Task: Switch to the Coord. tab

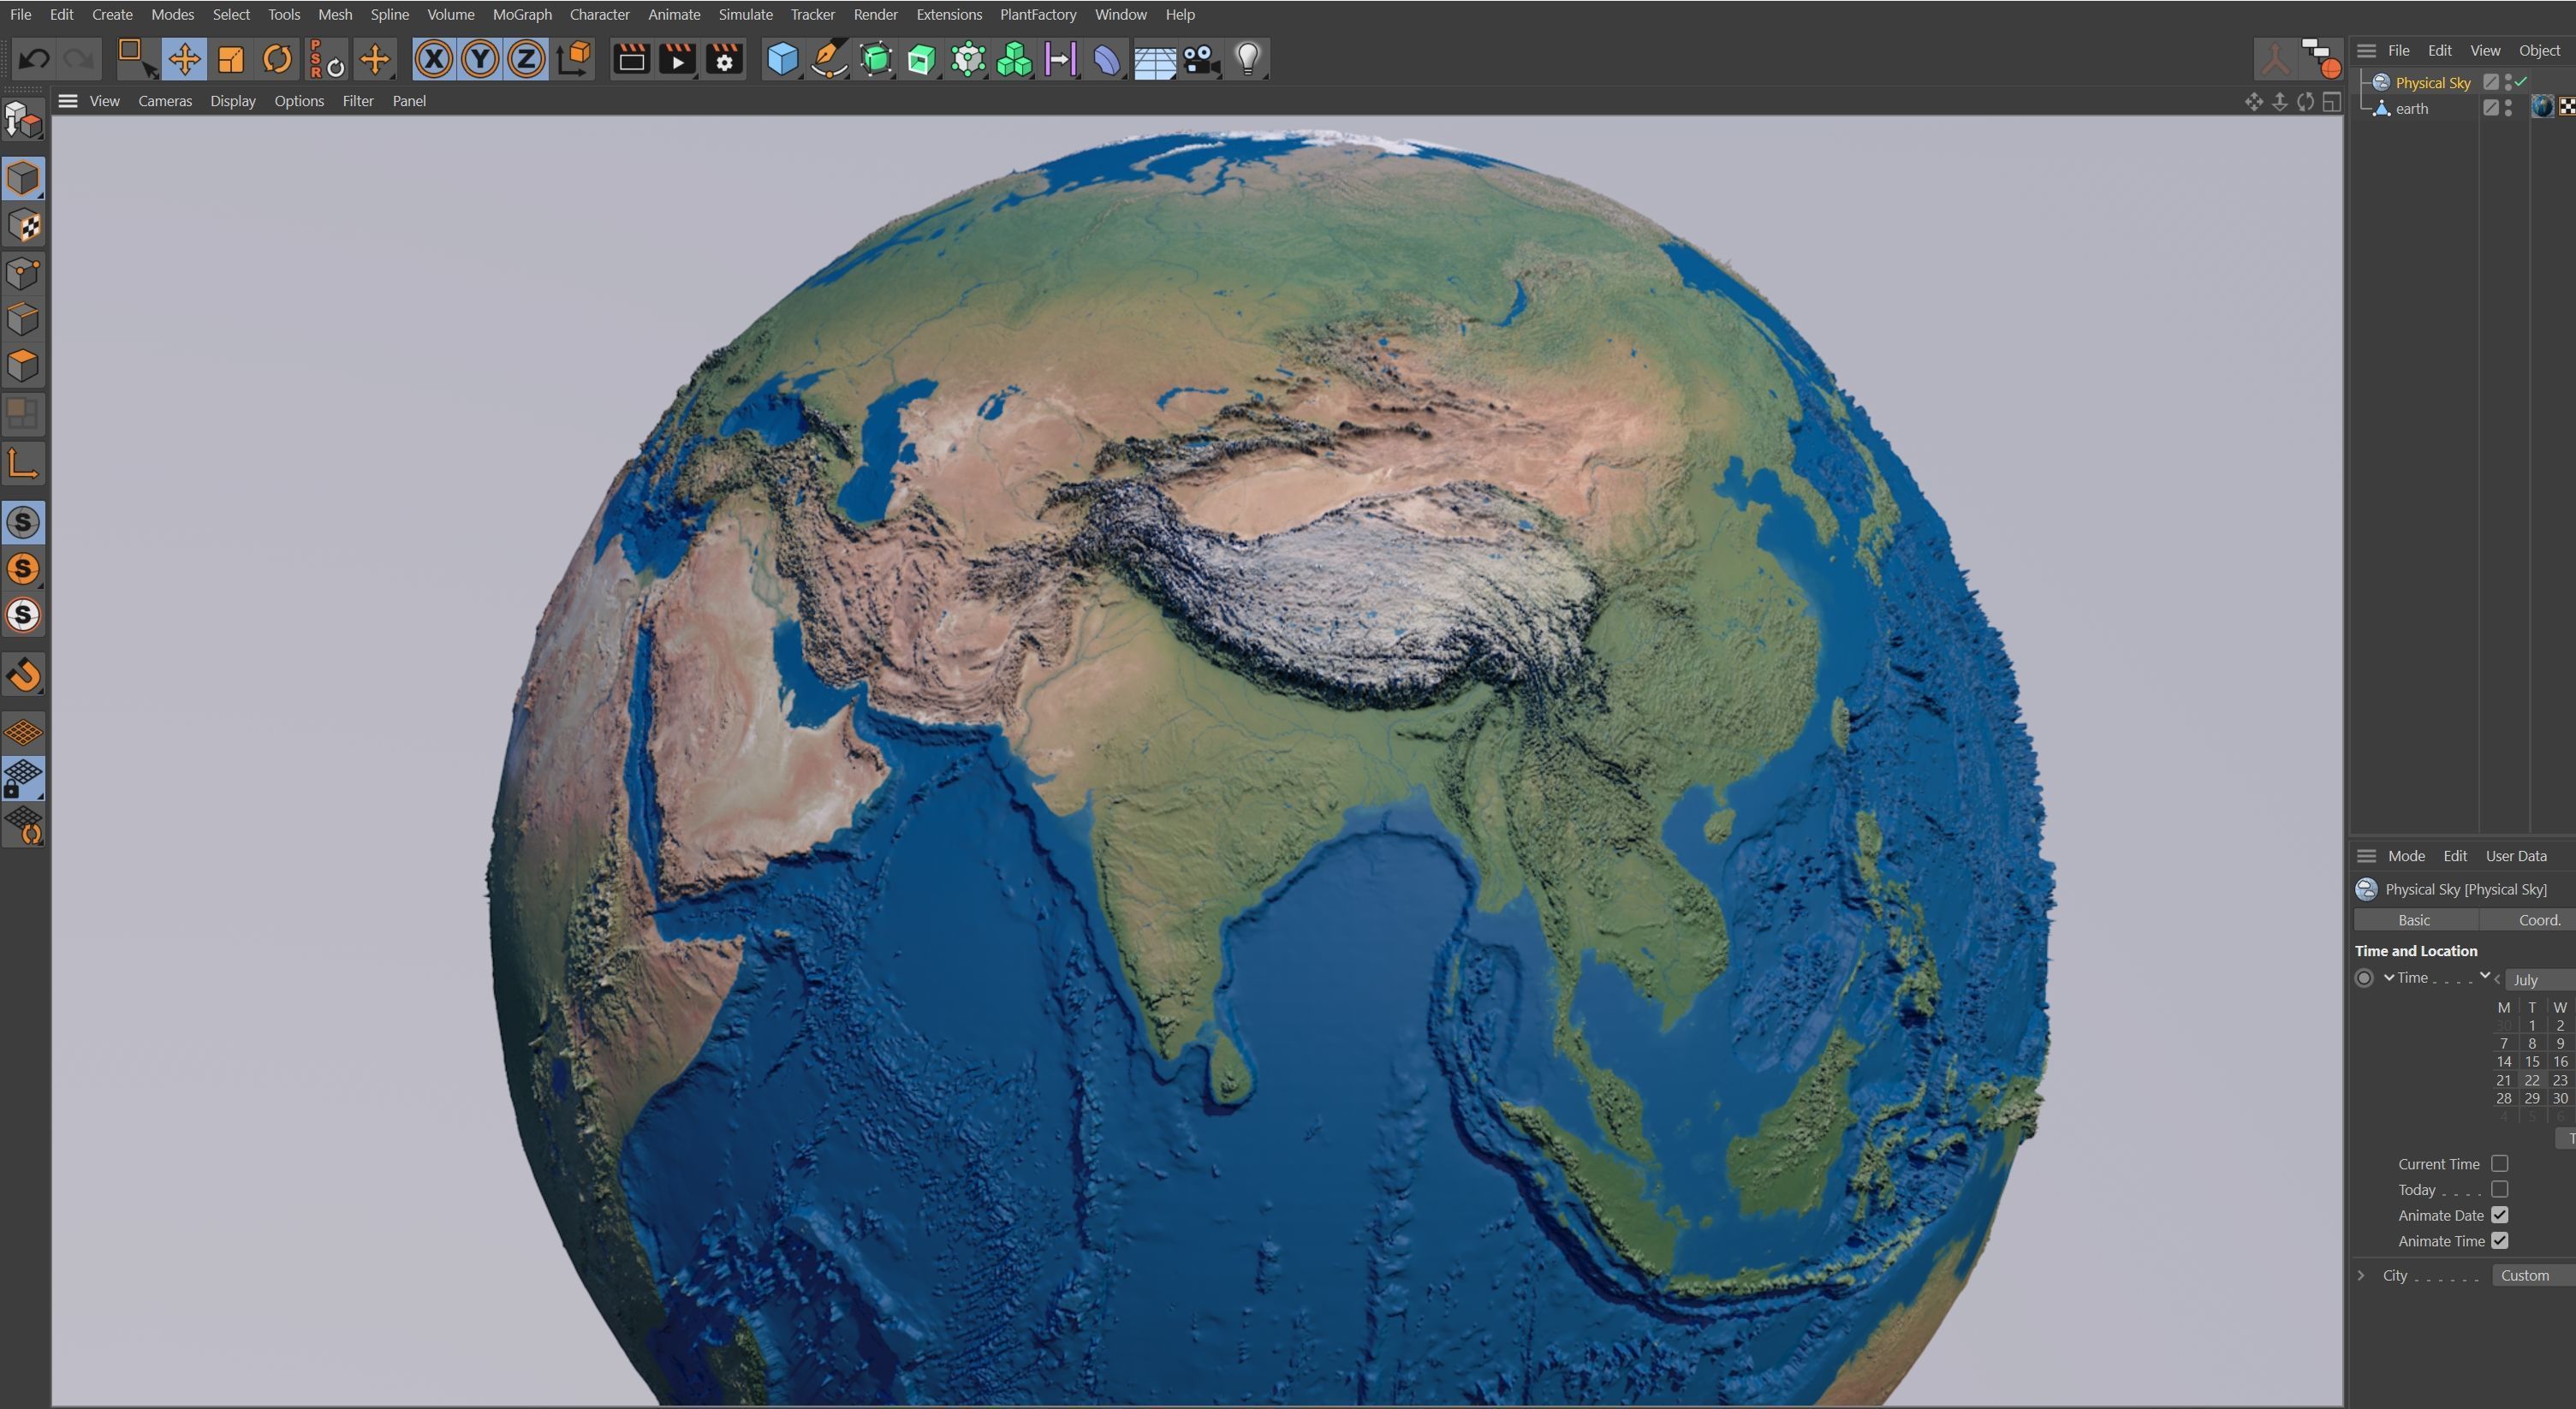Action: pos(2528,920)
